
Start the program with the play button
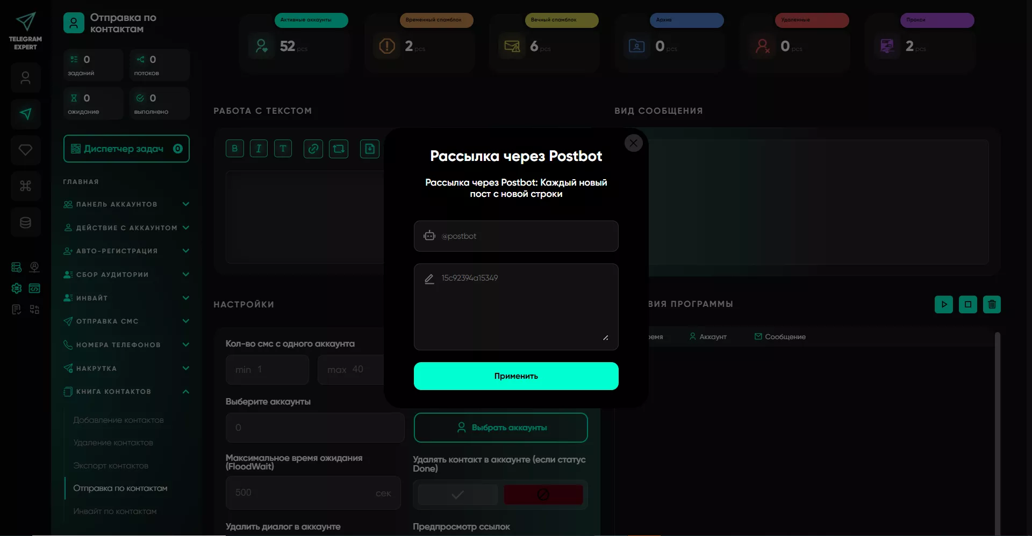(944, 304)
